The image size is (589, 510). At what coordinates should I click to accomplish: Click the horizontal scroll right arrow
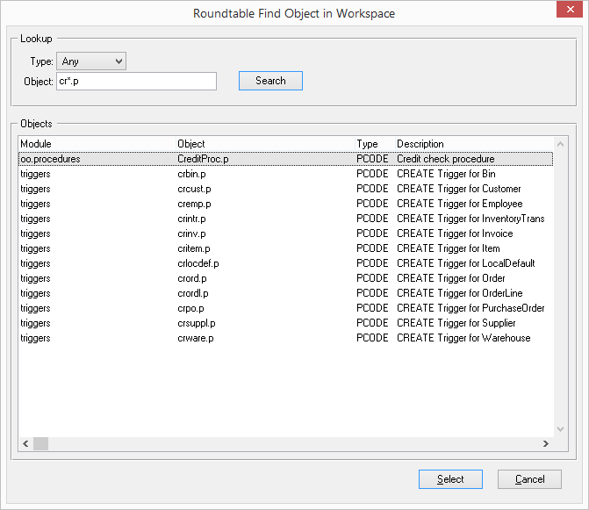(x=546, y=443)
